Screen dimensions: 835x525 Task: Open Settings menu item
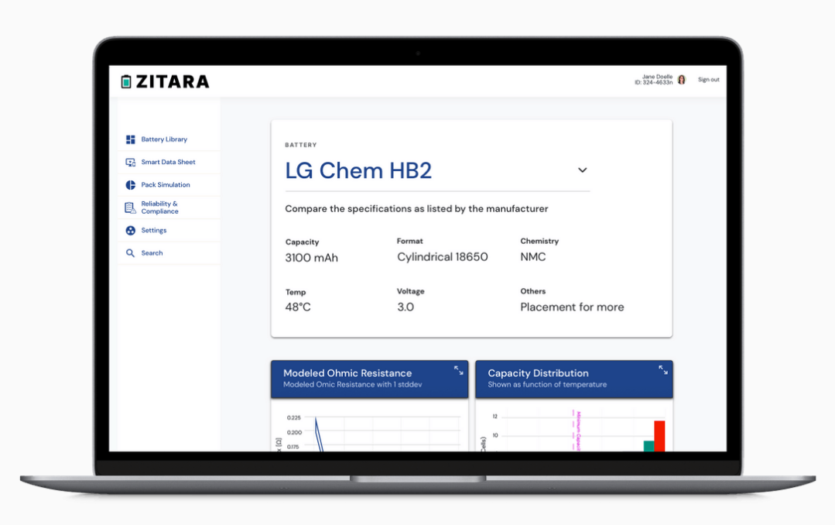pos(154,230)
